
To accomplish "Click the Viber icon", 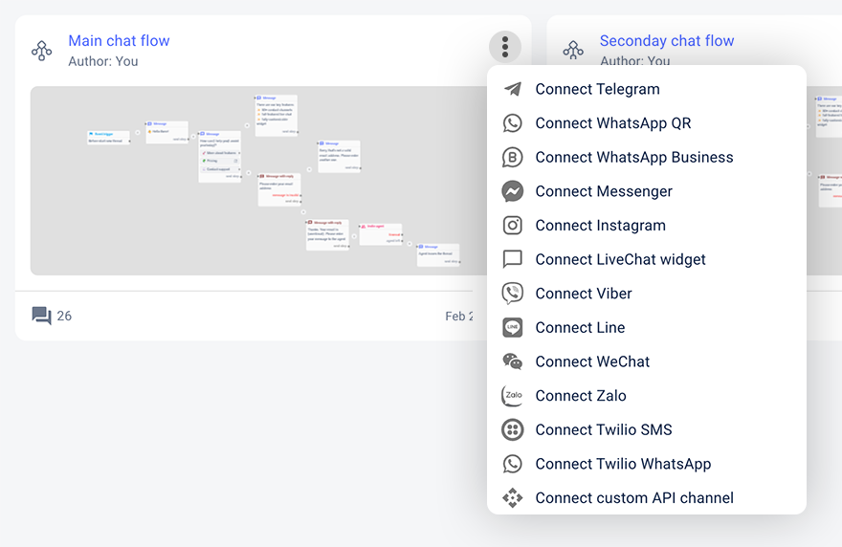I will [x=513, y=294].
